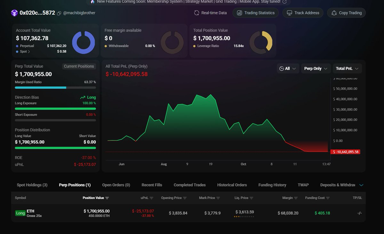The height and width of the screenshot is (234, 384).
Task: Click the Real-time Data refresh icon
Action: pyautogui.click(x=196, y=13)
